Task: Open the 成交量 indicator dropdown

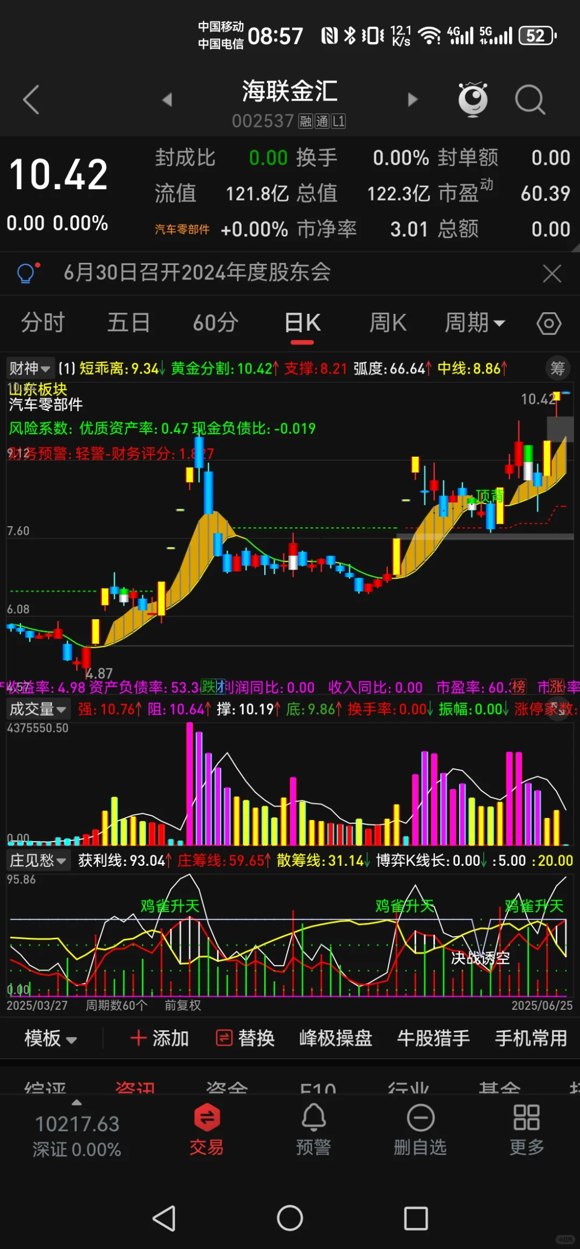Action: pyautogui.click(x=38, y=709)
